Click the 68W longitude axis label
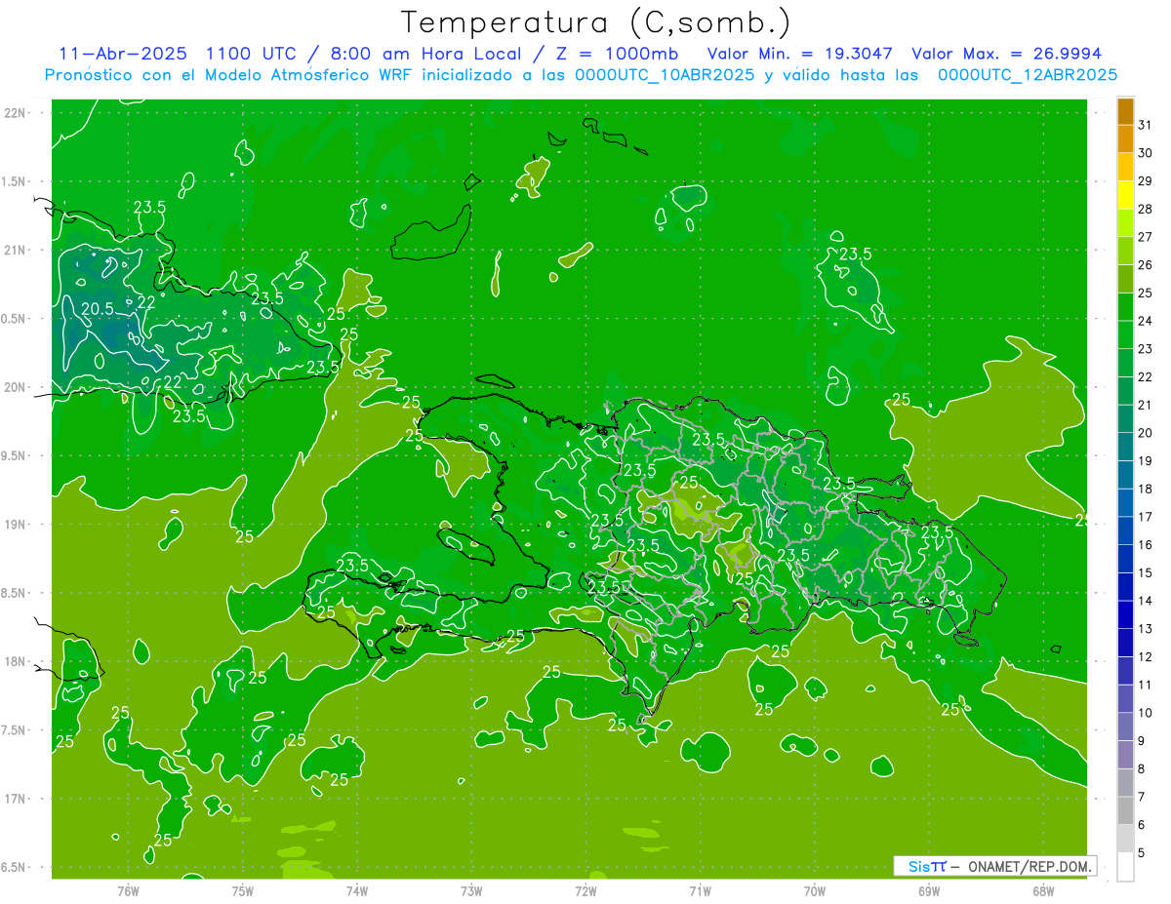This screenshot has width=1171, height=904. pyautogui.click(x=1042, y=891)
